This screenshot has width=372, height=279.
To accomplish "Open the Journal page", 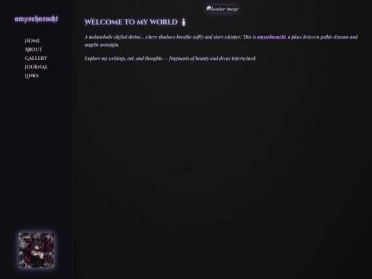I will tap(37, 67).
